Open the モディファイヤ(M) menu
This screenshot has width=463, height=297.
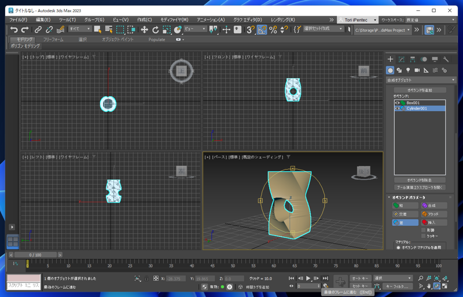[175, 20]
